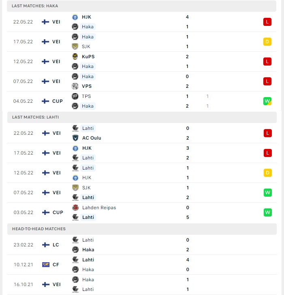Click the green W badge for TPS vs Haka
This screenshot has height=295, width=284.
pos(267,101)
